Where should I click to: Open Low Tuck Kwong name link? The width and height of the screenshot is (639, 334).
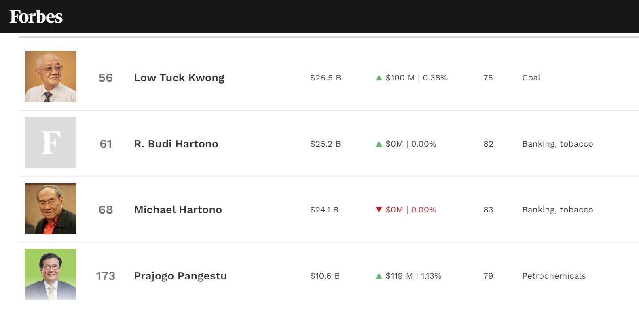[x=179, y=78]
